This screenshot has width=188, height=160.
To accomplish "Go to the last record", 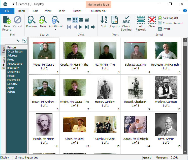I will click(87, 27).
